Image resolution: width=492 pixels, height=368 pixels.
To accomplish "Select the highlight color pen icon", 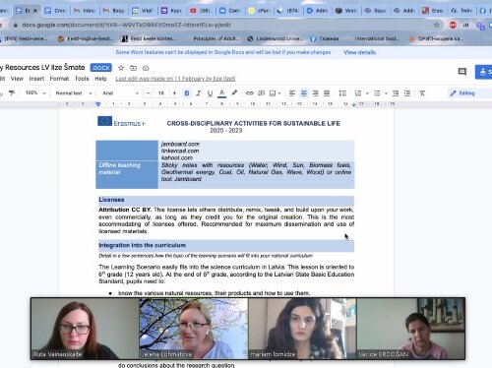I will pyautogui.click(x=234, y=92).
